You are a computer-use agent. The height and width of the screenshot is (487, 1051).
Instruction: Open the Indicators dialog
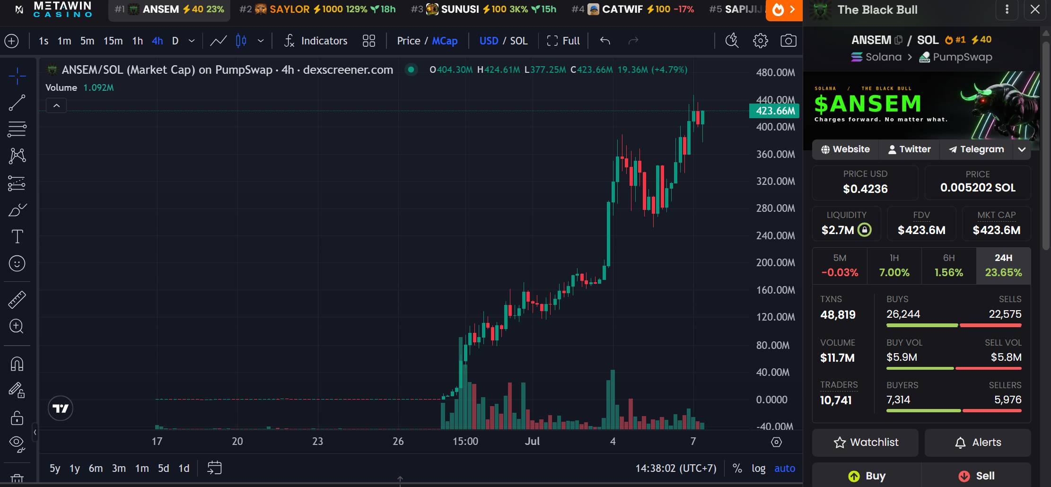click(315, 41)
